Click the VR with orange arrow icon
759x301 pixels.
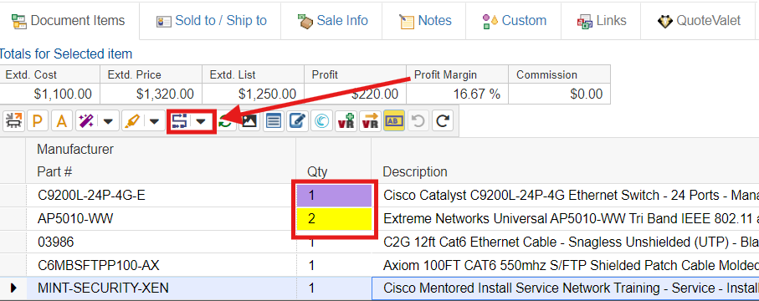(371, 121)
